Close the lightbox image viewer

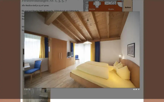tap(139, 89)
